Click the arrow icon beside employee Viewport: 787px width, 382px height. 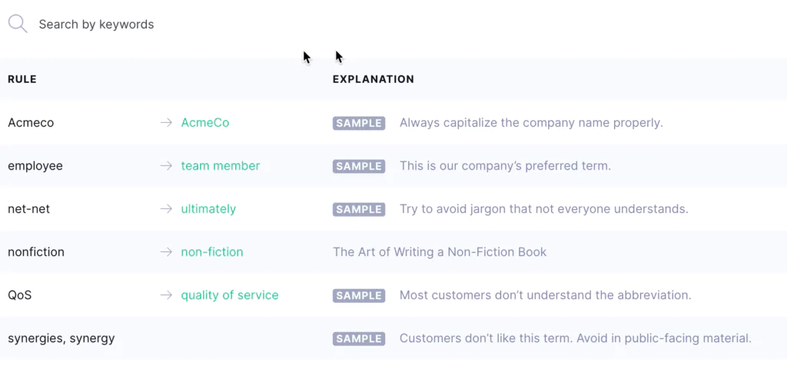(x=165, y=166)
